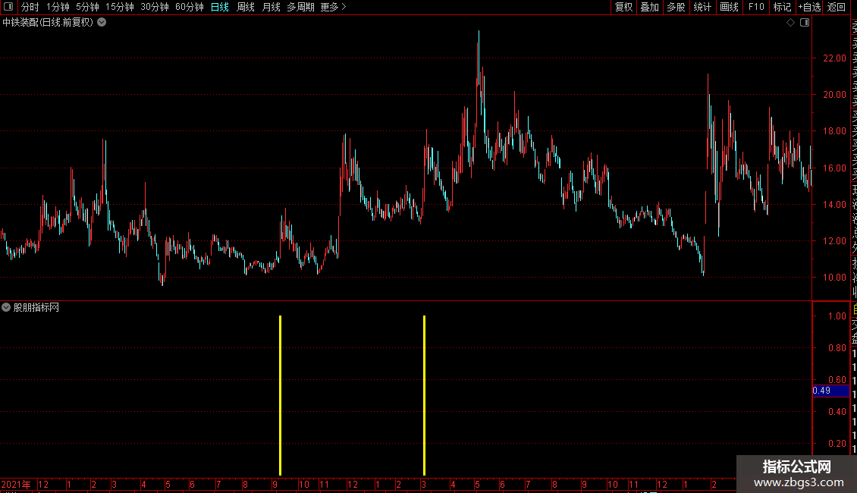
Task: Toggle the right side panel icon
Action: [805, 23]
